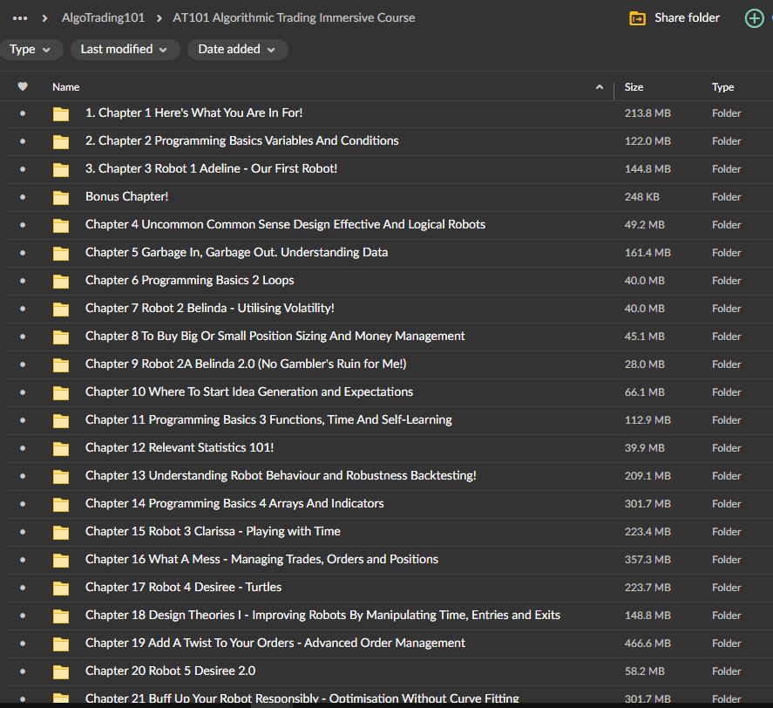Toggle the selection dot beside Chapter 21
This screenshot has height=708, width=773.
[x=23, y=698]
